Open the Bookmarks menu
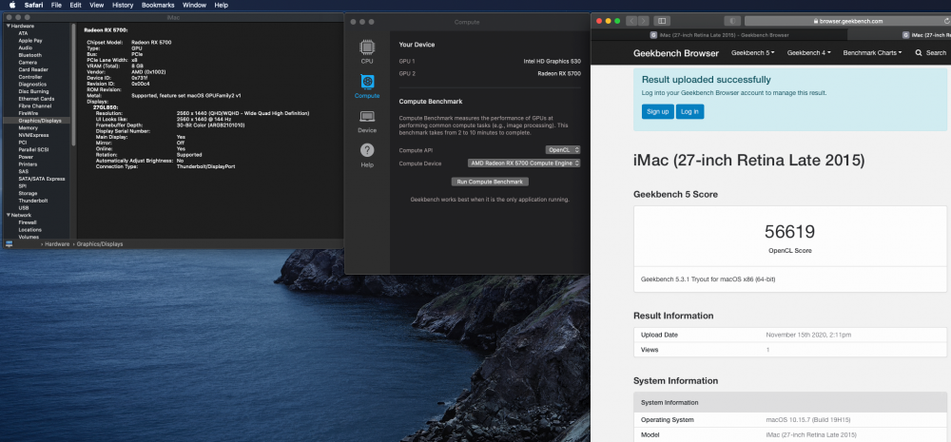The width and height of the screenshot is (951, 442). [x=158, y=5]
